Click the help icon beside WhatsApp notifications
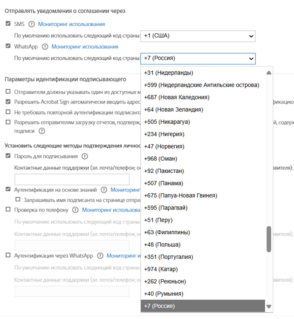 [x=45, y=47]
